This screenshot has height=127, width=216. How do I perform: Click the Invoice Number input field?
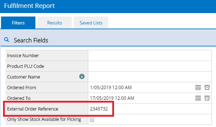pyautogui.click(x=150, y=55)
